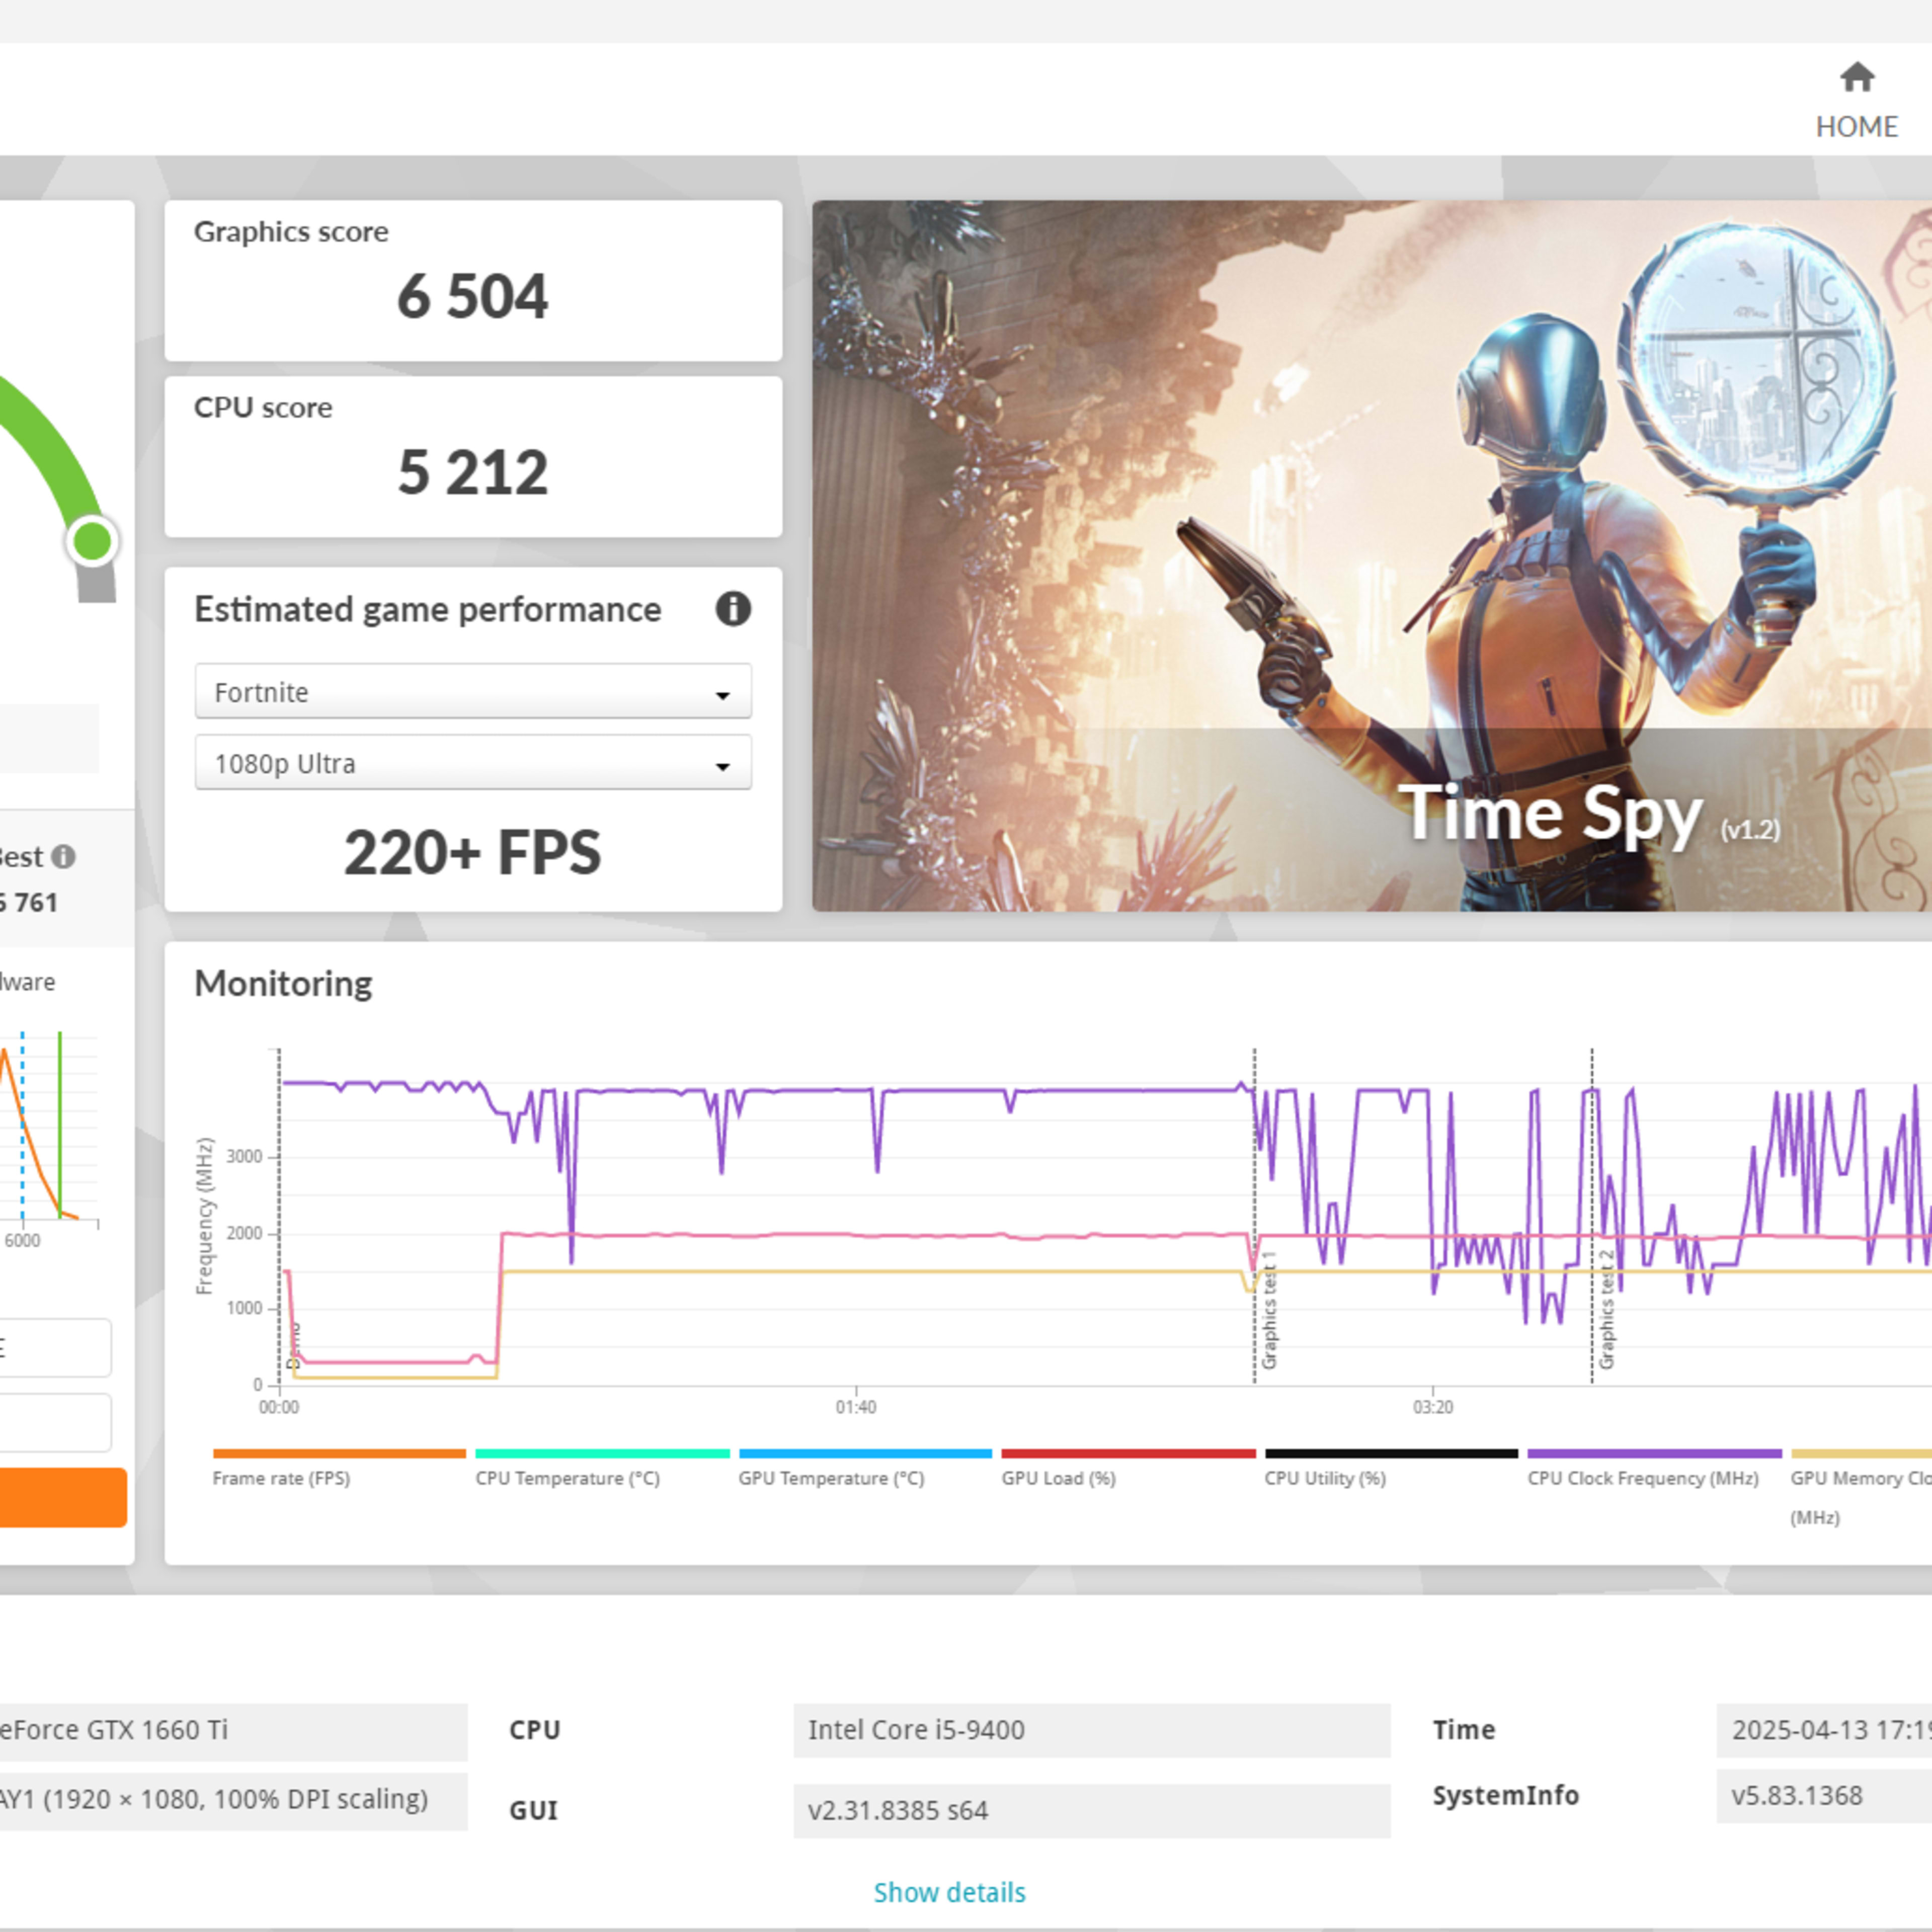Click the 03:20 time axis label
The height and width of the screenshot is (1932, 1932).
click(1433, 1407)
